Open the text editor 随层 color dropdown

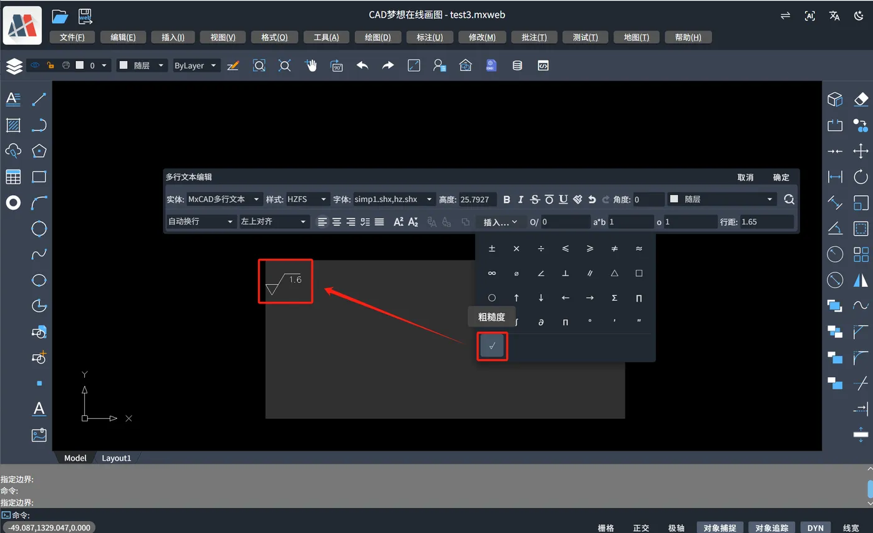tap(721, 199)
